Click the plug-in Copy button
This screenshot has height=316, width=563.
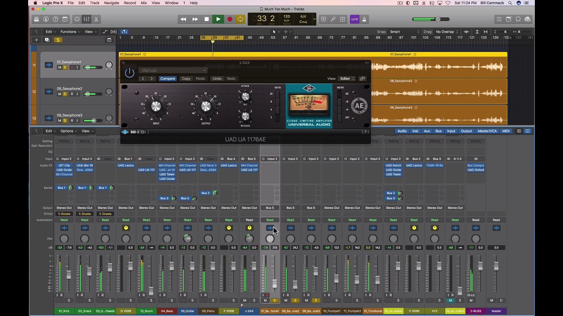point(186,79)
